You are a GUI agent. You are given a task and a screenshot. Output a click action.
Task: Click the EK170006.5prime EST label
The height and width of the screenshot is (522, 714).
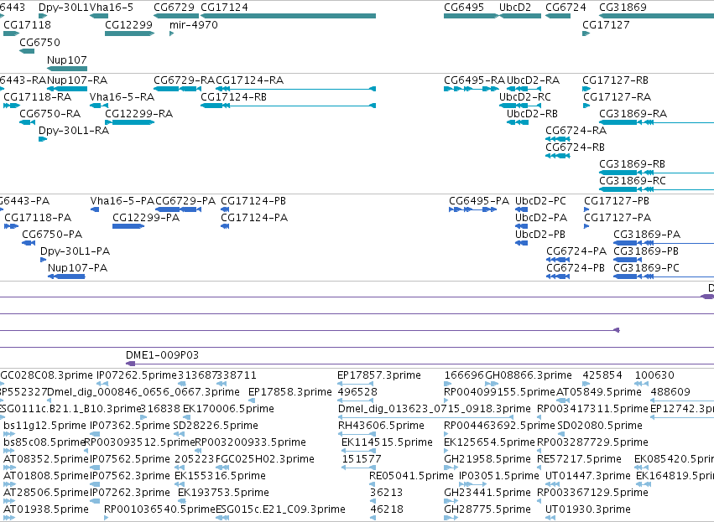point(228,409)
